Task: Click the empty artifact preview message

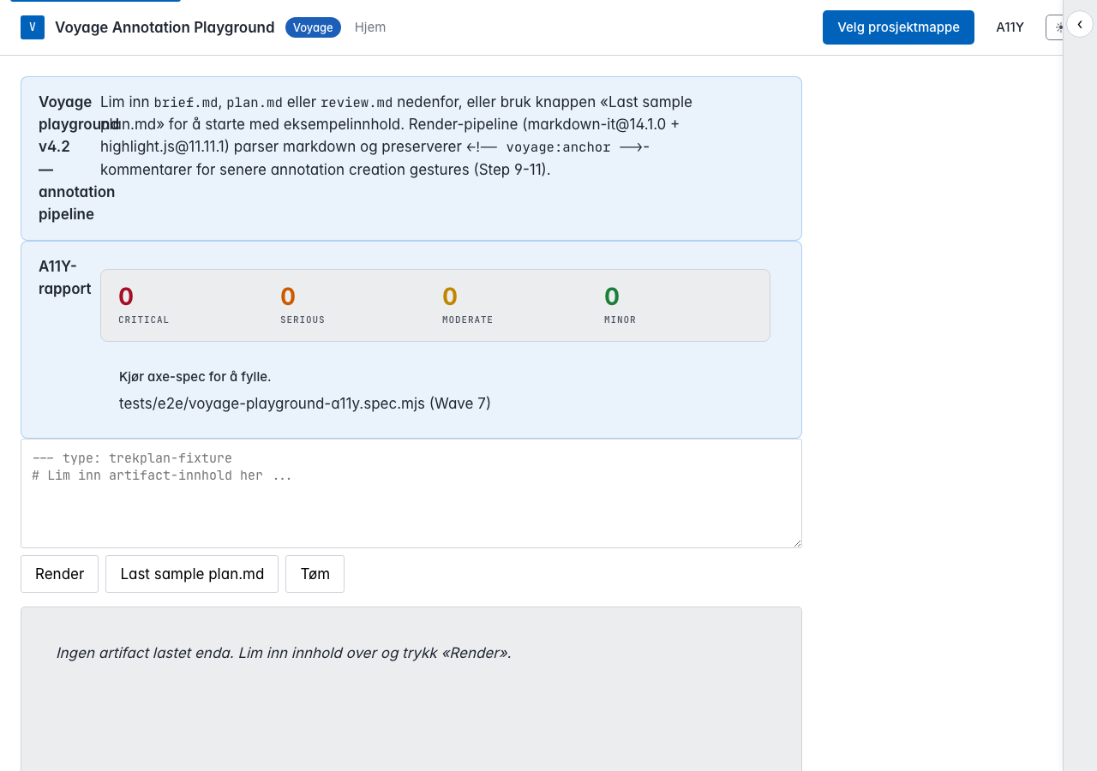Action: click(284, 653)
